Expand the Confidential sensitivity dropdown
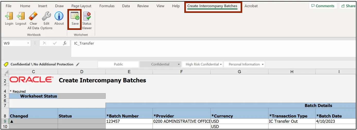357x130 pixels. click(x=179, y=64)
